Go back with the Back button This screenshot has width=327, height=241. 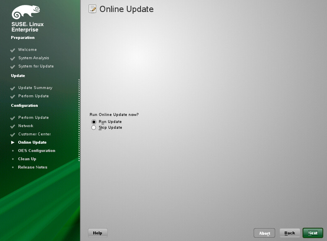(x=290, y=233)
